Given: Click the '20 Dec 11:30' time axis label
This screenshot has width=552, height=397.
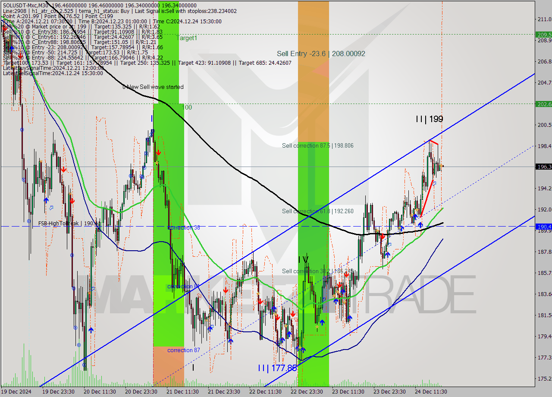Looking at the screenshot, I should [100, 392].
